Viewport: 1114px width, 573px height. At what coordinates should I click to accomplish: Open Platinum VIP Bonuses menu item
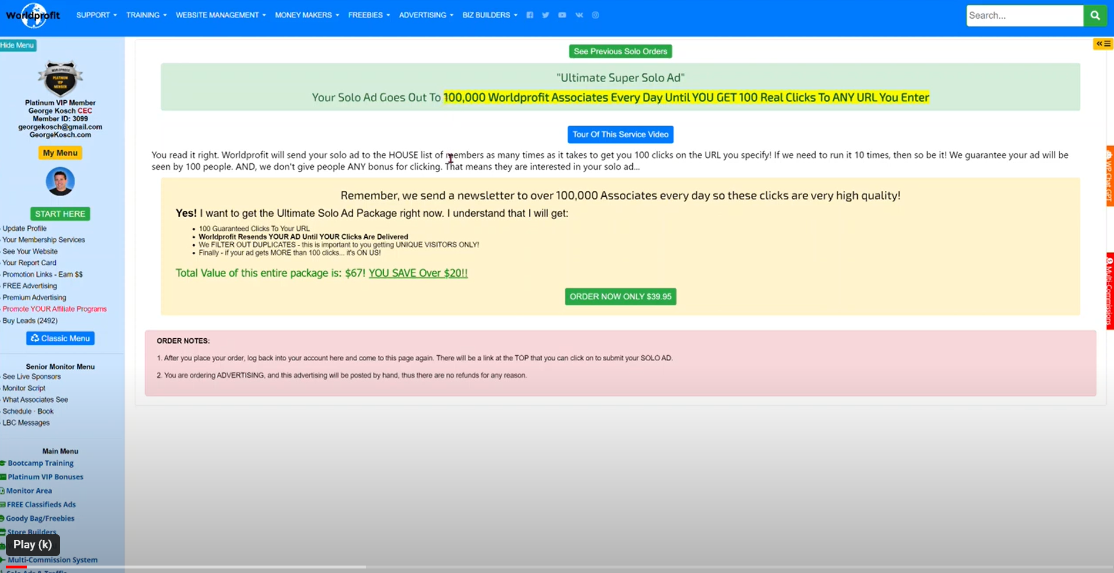pos(45,477)
